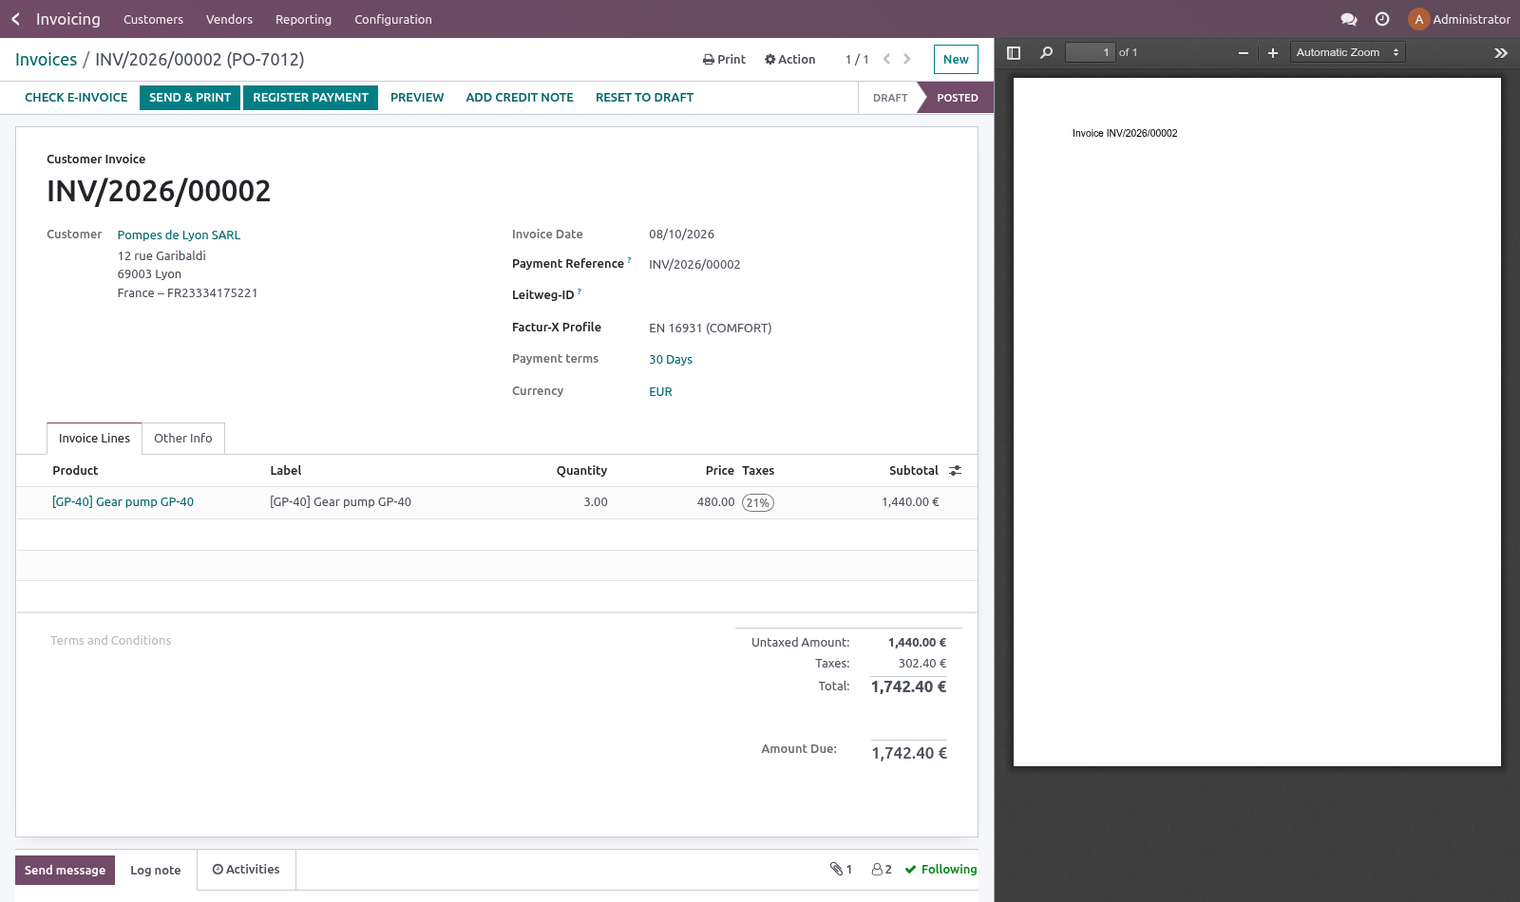
Task: Select POSTED status in status bar
Action: coord(958,98)
